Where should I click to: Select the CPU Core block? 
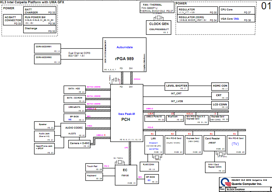[237, 10]
